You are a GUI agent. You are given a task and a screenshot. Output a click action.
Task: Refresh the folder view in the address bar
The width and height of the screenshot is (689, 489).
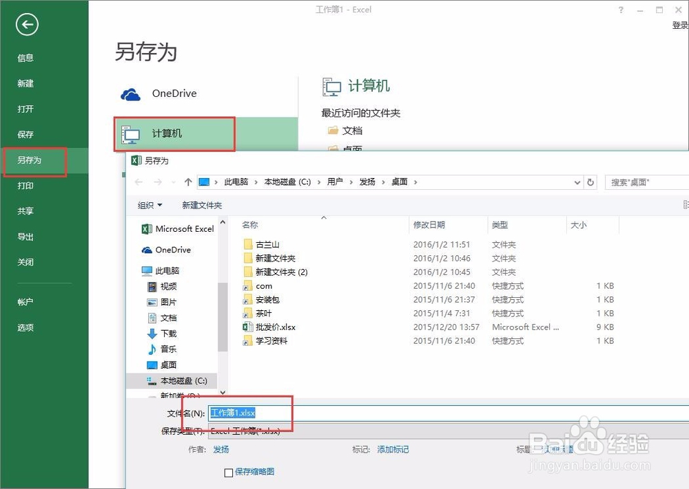point(590,182)
